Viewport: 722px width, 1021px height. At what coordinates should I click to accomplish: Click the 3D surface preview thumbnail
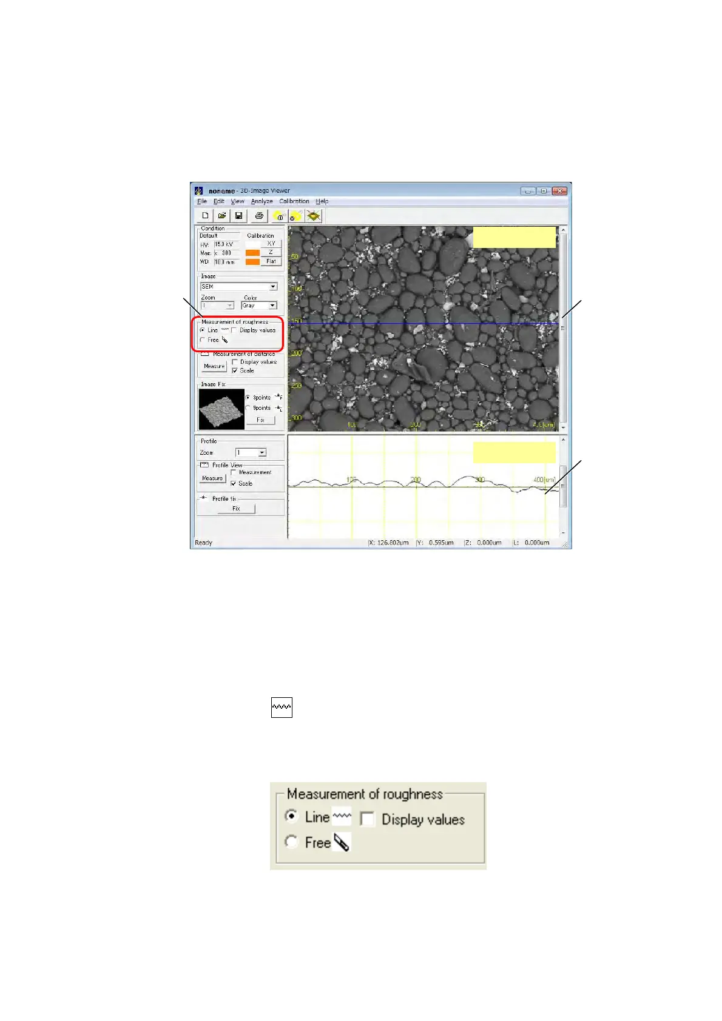pos(221,409)
